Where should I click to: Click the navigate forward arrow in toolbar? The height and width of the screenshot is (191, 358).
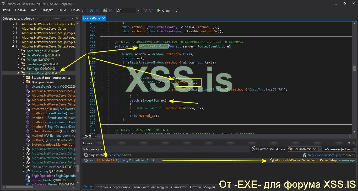pos(97,10)
